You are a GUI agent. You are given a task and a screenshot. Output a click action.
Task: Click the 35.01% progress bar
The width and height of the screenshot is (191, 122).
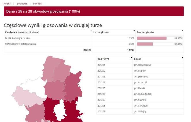point(160,44)
